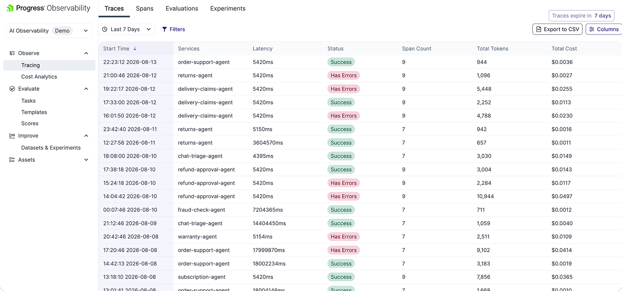Open Tracing in the sidebar

[x=49, y=65]
